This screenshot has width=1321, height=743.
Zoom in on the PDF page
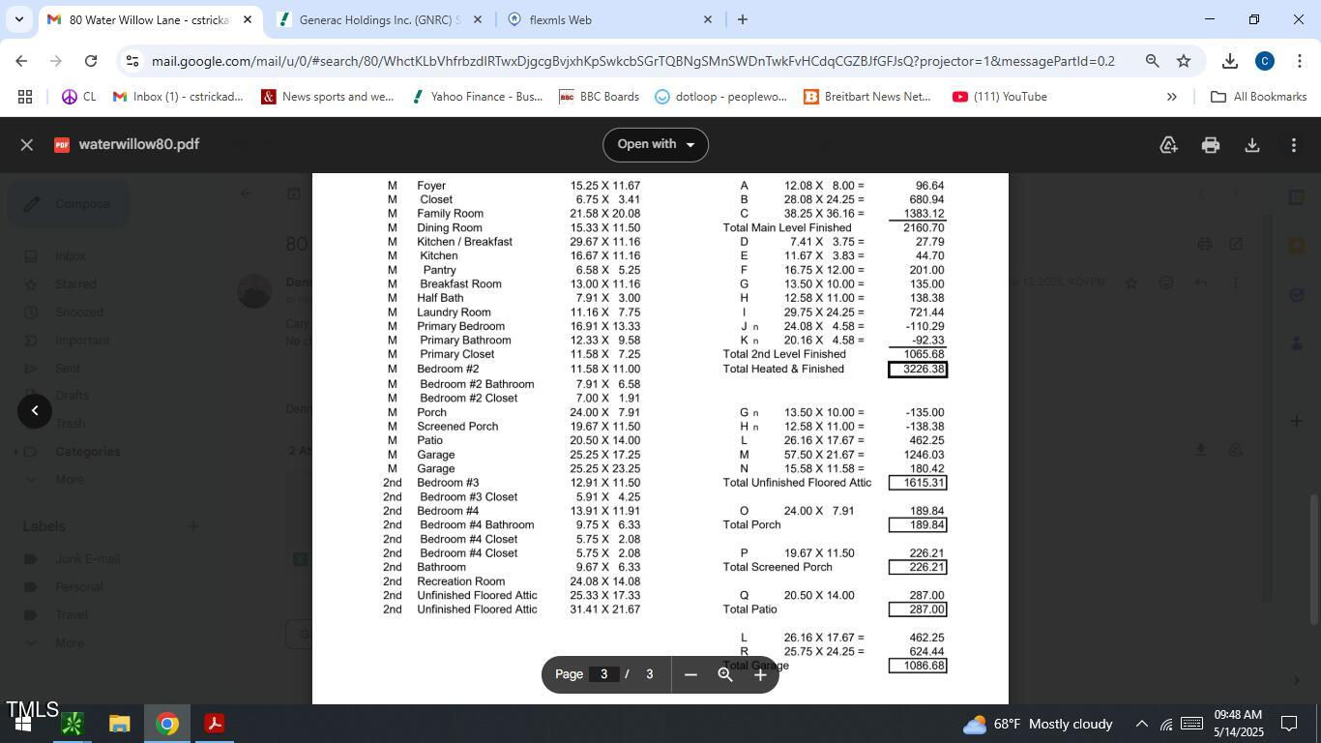(x=760, y=674)
